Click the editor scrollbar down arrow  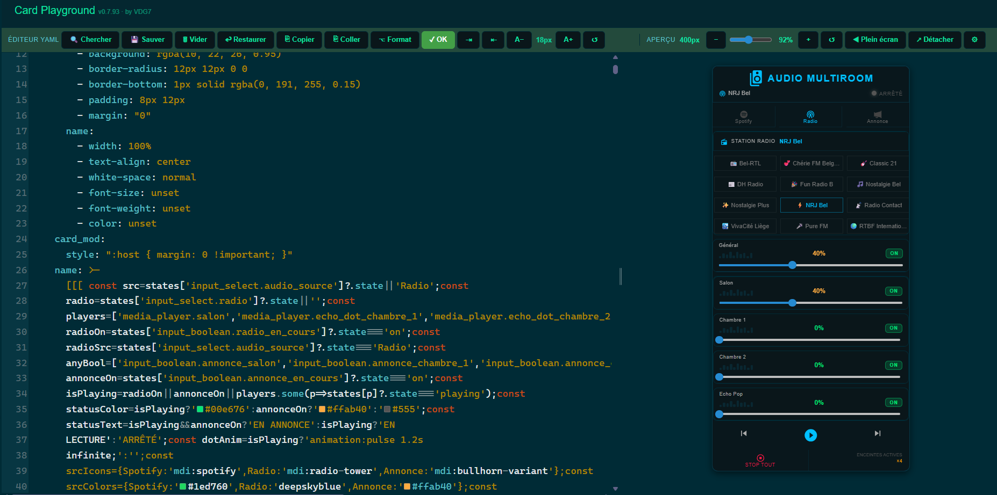[615, 489]
